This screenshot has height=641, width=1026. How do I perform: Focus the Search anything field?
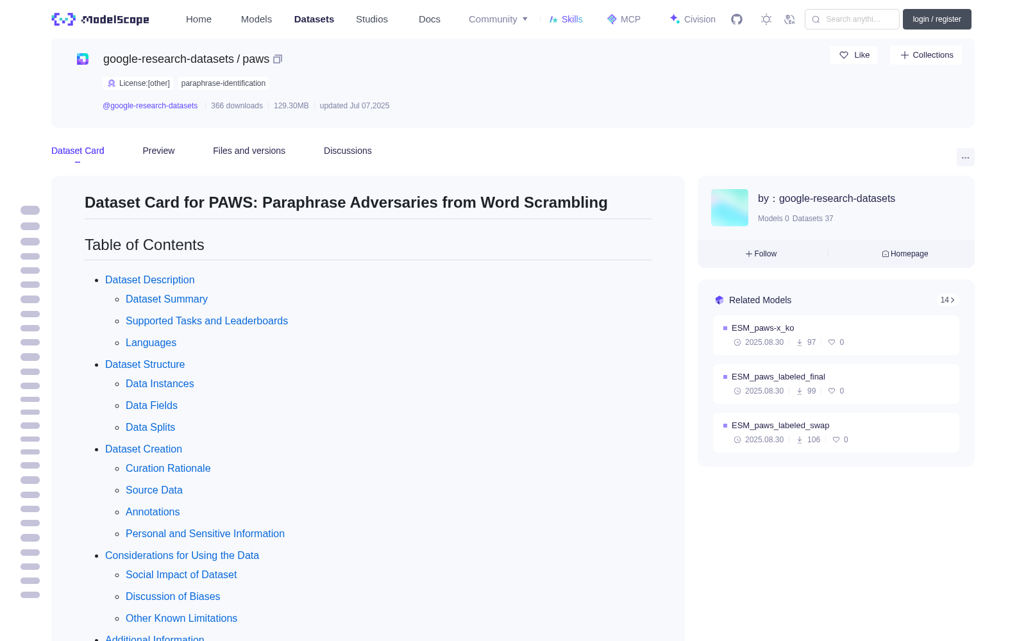coord(852,19)
